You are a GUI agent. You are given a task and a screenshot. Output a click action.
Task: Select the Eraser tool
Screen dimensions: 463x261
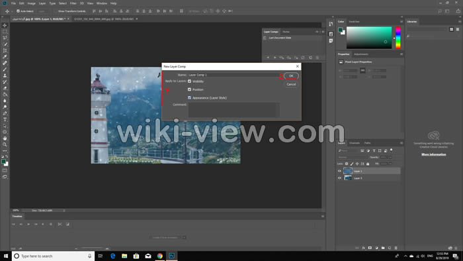pos(5,88)
